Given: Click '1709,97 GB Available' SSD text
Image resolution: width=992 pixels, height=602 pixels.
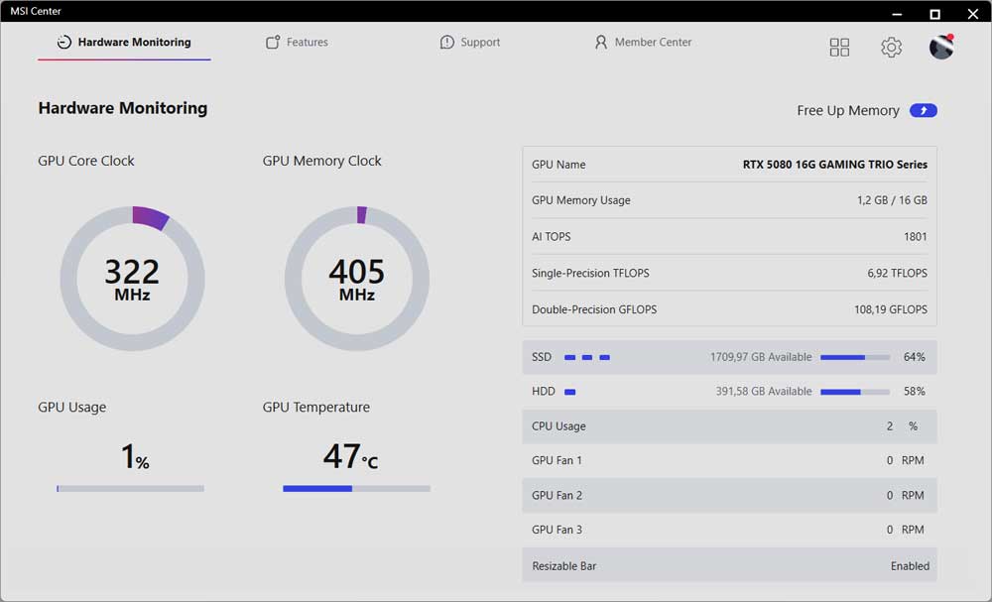Looking at the screenshot, I should click(761, 357).
